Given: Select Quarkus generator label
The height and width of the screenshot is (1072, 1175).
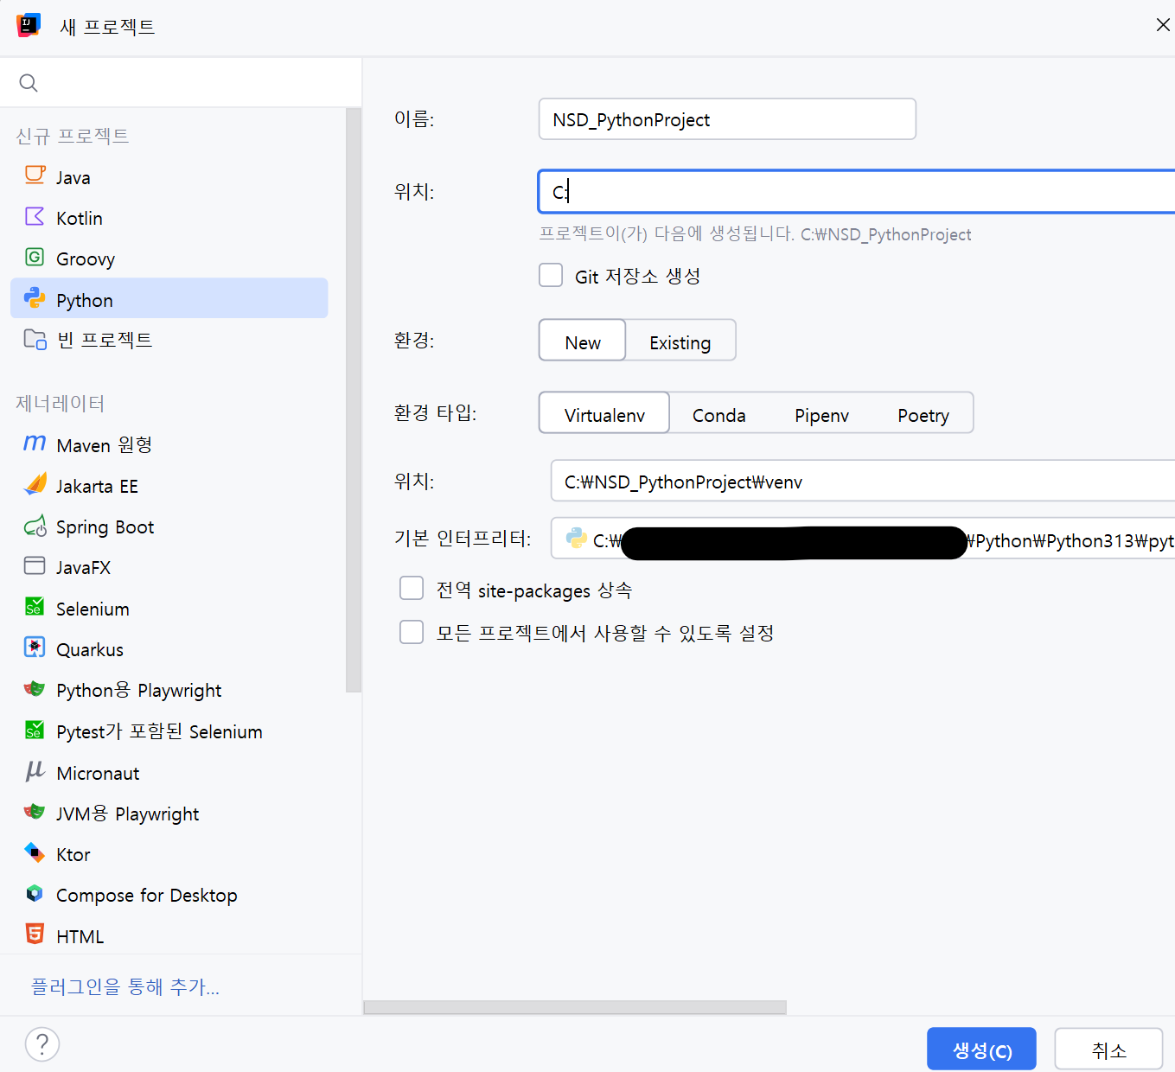Looking at the screenshot, I should pos(90,649).
